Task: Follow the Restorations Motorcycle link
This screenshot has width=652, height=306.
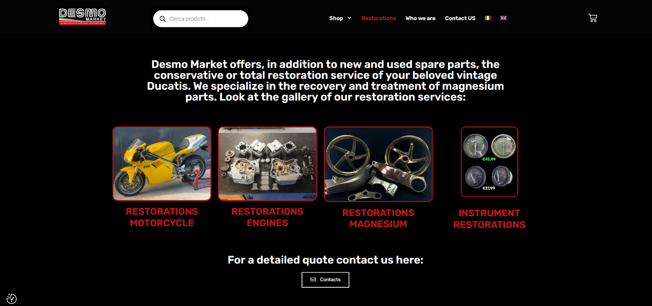Action: [162, 217]
